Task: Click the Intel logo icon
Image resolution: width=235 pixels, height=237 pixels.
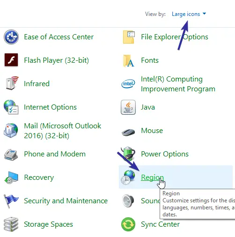Action: (128, 84)
